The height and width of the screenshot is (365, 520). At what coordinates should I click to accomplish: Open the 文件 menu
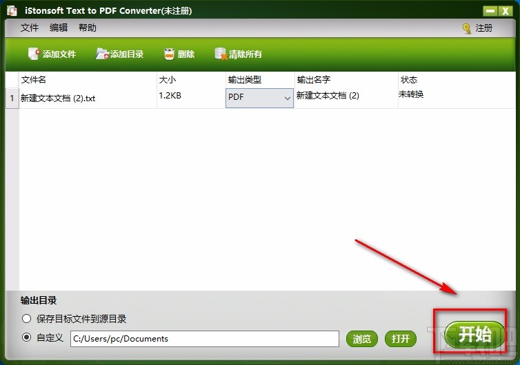30,28
